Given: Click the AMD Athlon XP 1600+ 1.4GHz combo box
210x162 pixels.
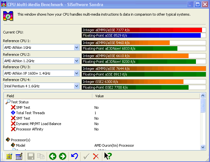Looking at the screenshot, I should coord(41,73).
